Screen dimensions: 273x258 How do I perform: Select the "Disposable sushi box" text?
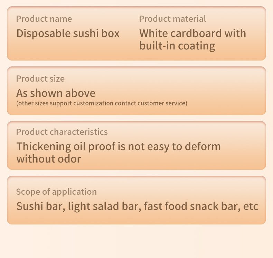click(68, 34)
